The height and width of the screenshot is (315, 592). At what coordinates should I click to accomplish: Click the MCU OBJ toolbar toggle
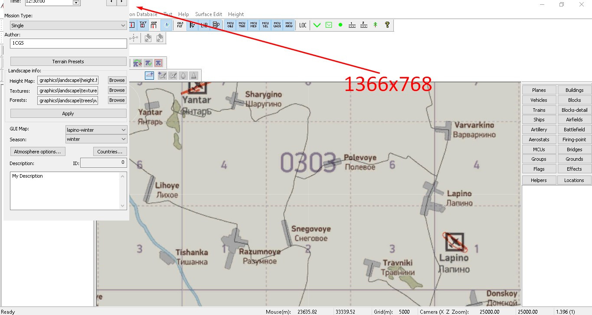(x=230, y=25)
